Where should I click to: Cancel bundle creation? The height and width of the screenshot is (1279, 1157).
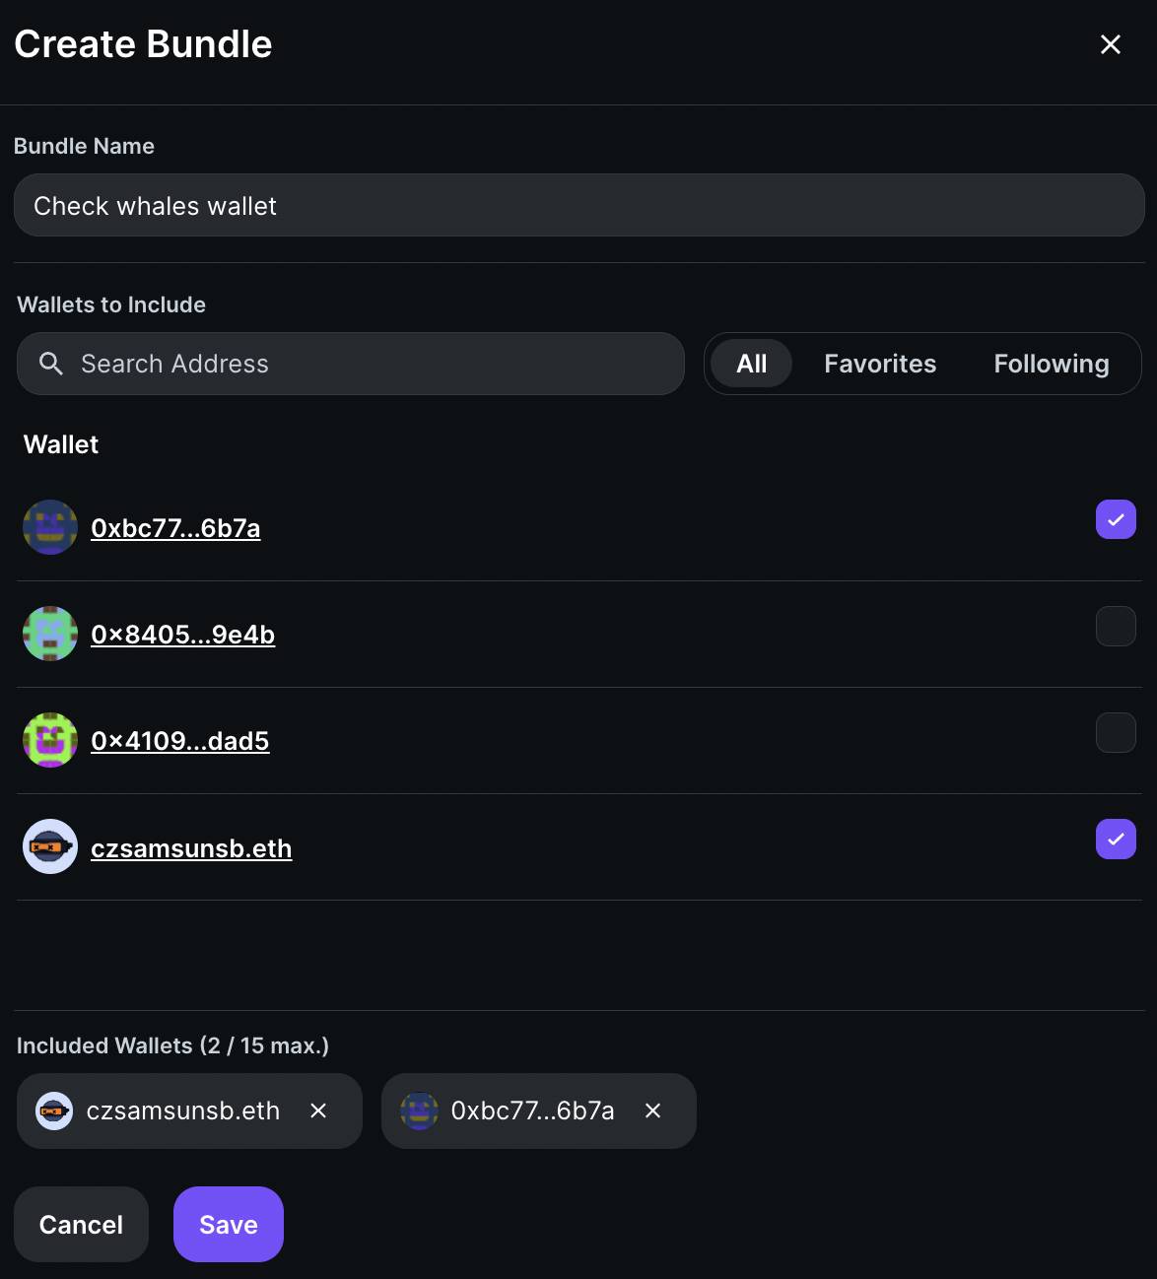81,1224
